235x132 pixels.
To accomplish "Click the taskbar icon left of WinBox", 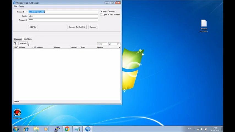I will 77,129.
